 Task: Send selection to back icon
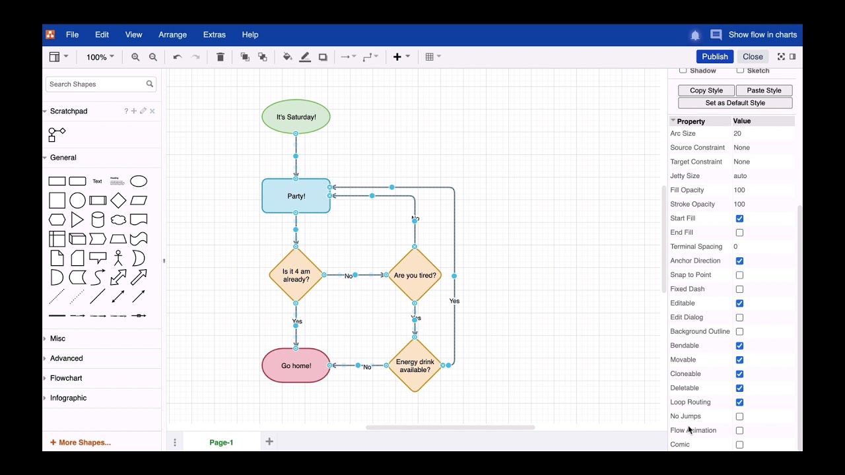click(263, 57)
